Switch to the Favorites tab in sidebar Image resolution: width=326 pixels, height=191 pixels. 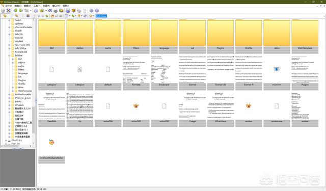coord(16,16)
